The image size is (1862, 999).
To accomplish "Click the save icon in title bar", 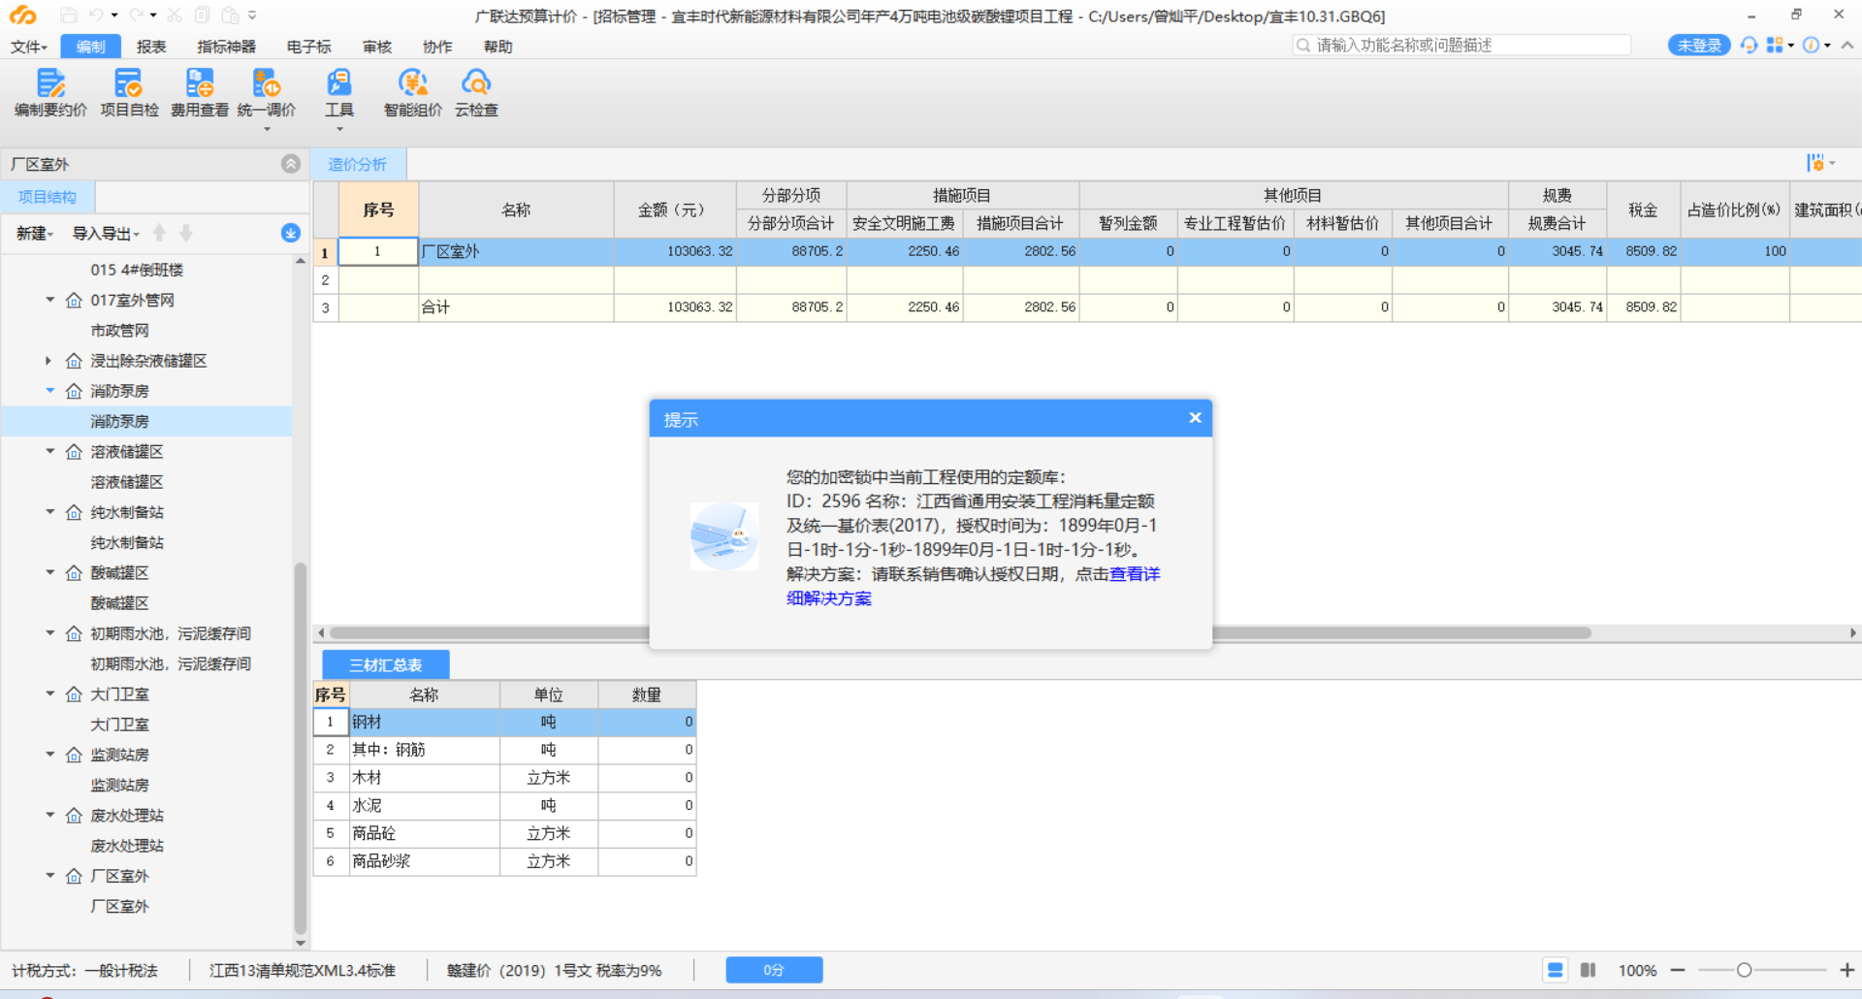I will click(x=69, y=16).
